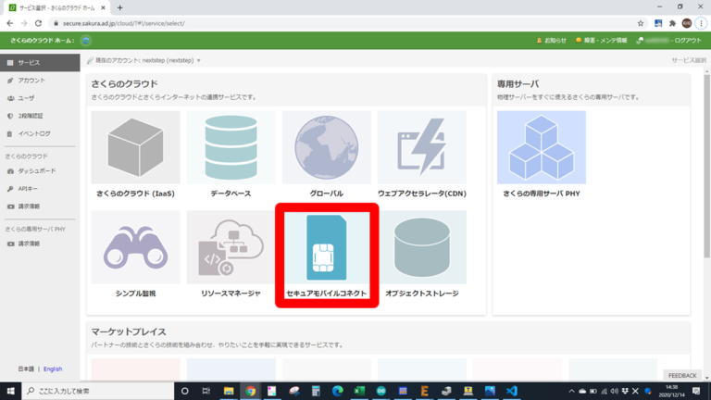
Task: Open the データベース service tile
Action: click(231, 155)
